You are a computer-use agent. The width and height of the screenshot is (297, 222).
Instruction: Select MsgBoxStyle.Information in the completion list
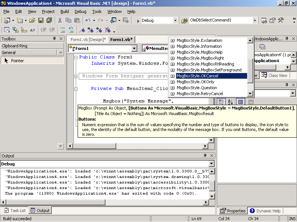click(208, 46)
